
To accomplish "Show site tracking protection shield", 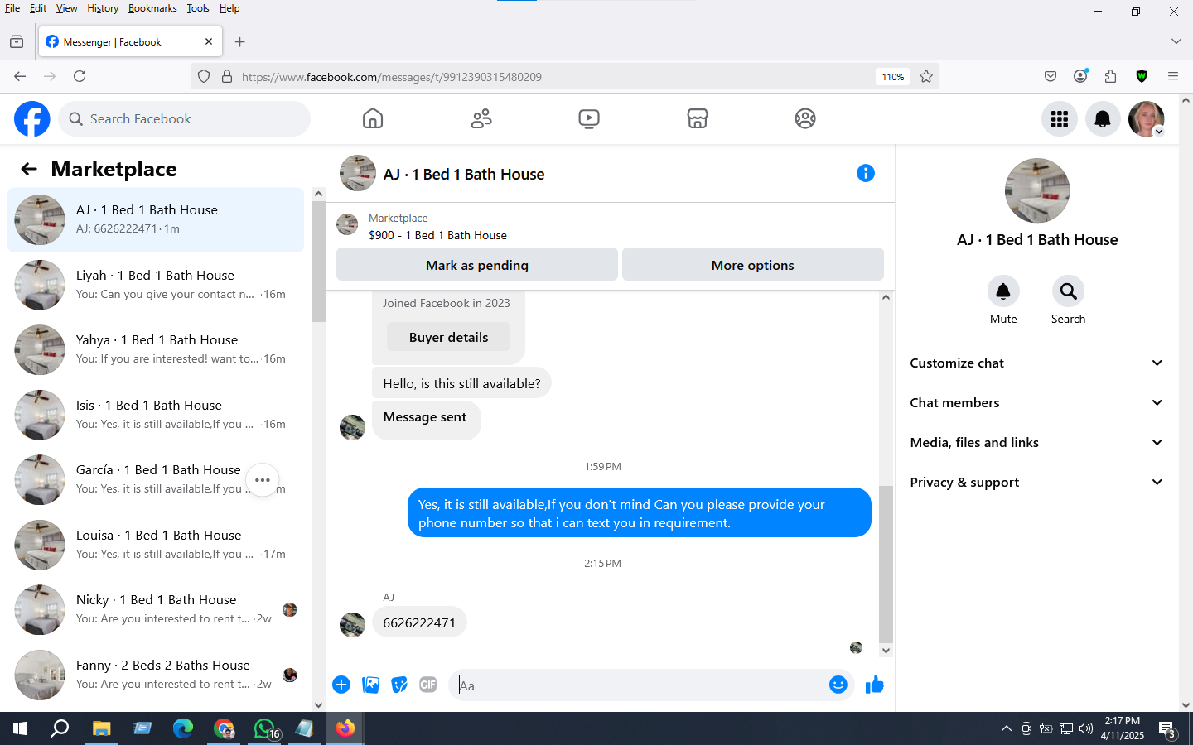I will [x=204, y=77].
